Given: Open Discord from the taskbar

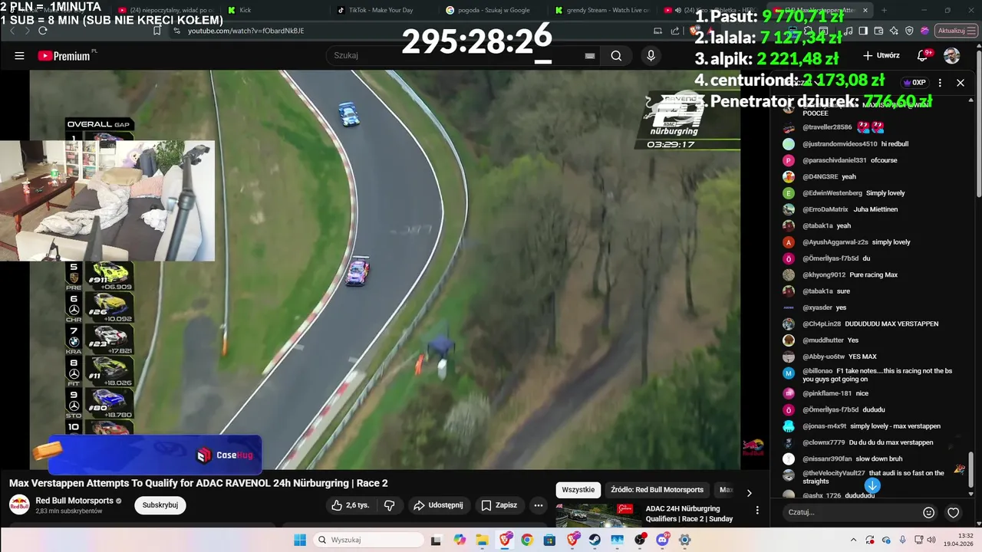Looking at the screenshot, I should tap(662, 540).
